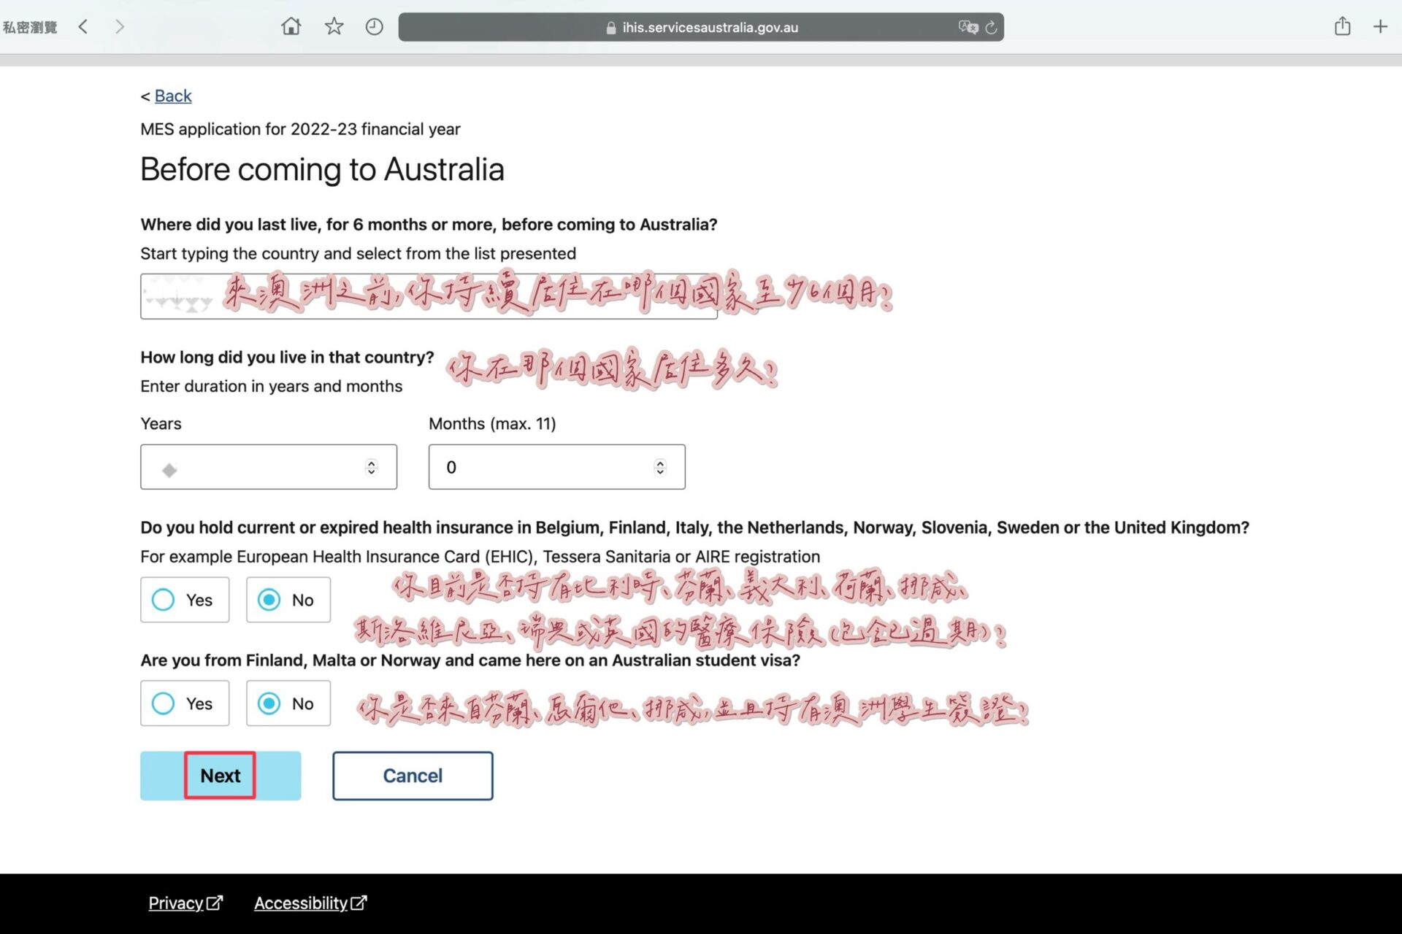Click the browser back arrow
This screenshot has height=934, width=1402.
click(x=83, y=27)
